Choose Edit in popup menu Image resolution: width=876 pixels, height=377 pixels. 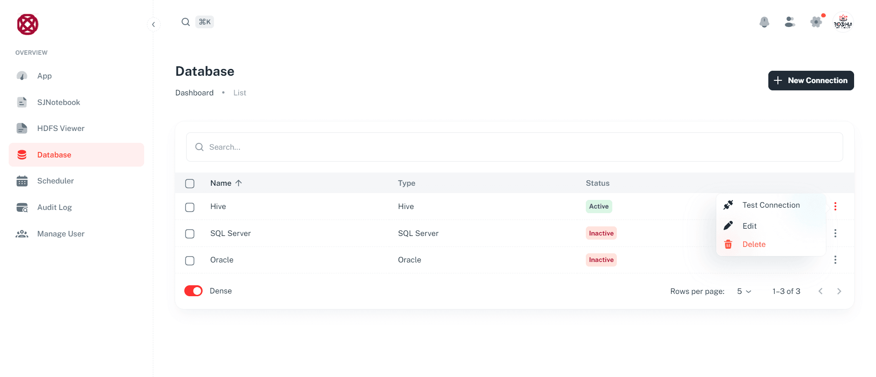[771, 226]
